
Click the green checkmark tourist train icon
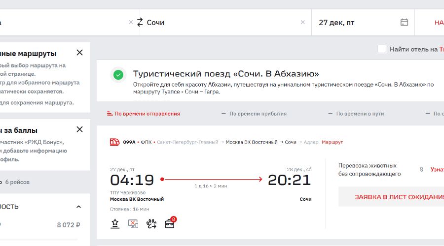[118, 75]
